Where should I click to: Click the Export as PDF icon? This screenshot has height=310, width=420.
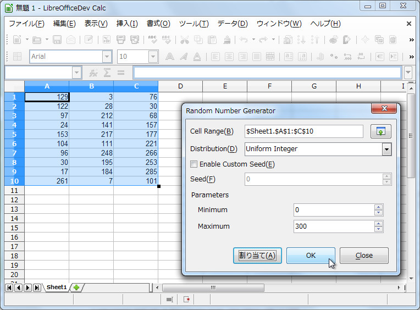pos(107,40)
